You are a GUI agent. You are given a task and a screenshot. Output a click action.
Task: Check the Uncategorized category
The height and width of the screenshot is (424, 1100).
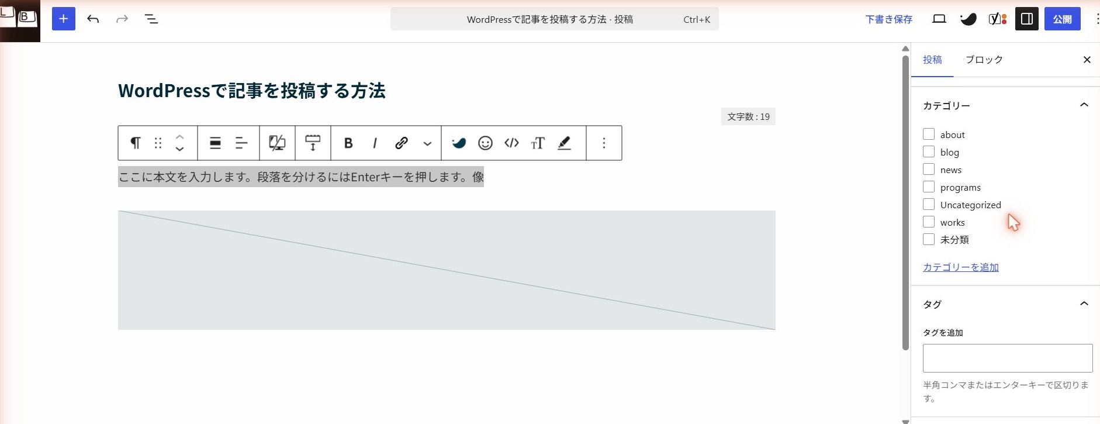pos(929,204)
